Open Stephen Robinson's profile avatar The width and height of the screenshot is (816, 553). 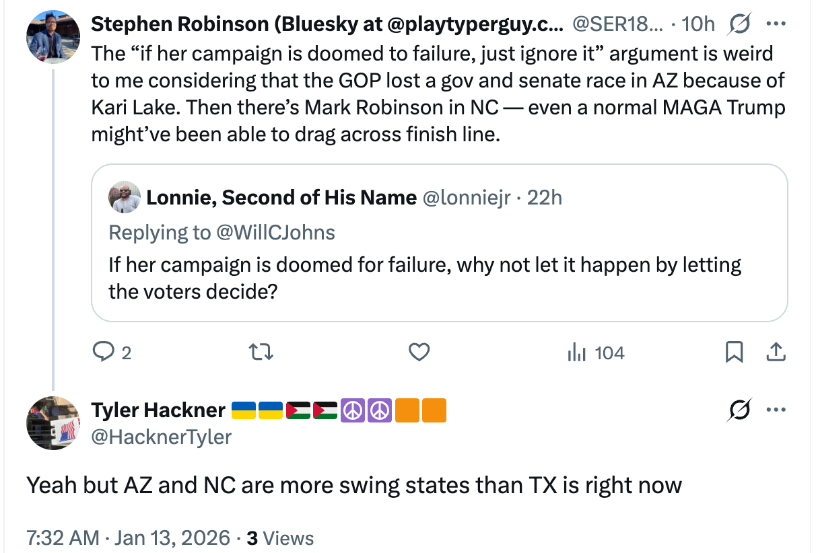(53, 37)
